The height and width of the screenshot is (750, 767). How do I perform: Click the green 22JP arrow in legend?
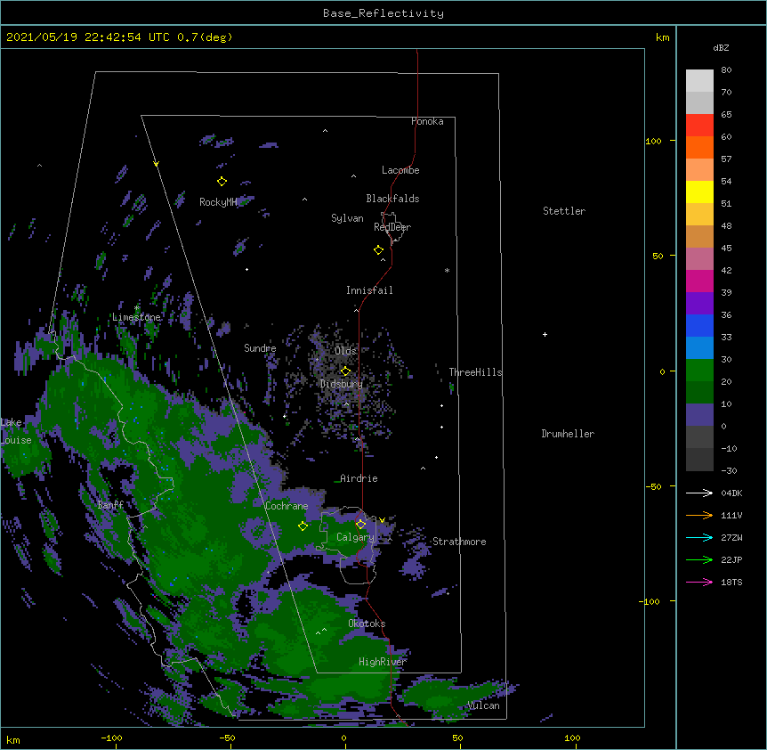tap(699, 559)
